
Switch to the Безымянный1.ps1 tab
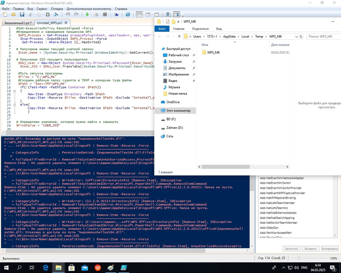click(18, 23)
